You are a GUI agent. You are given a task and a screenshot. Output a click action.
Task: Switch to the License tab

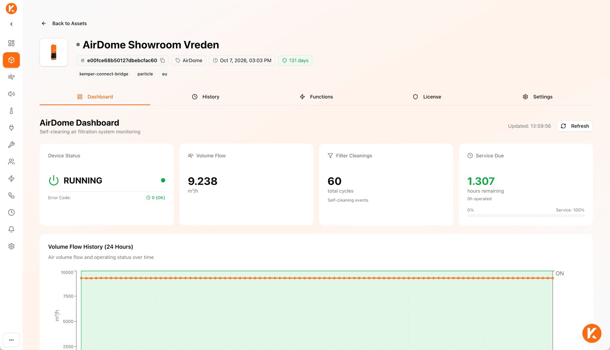(427, 97)
